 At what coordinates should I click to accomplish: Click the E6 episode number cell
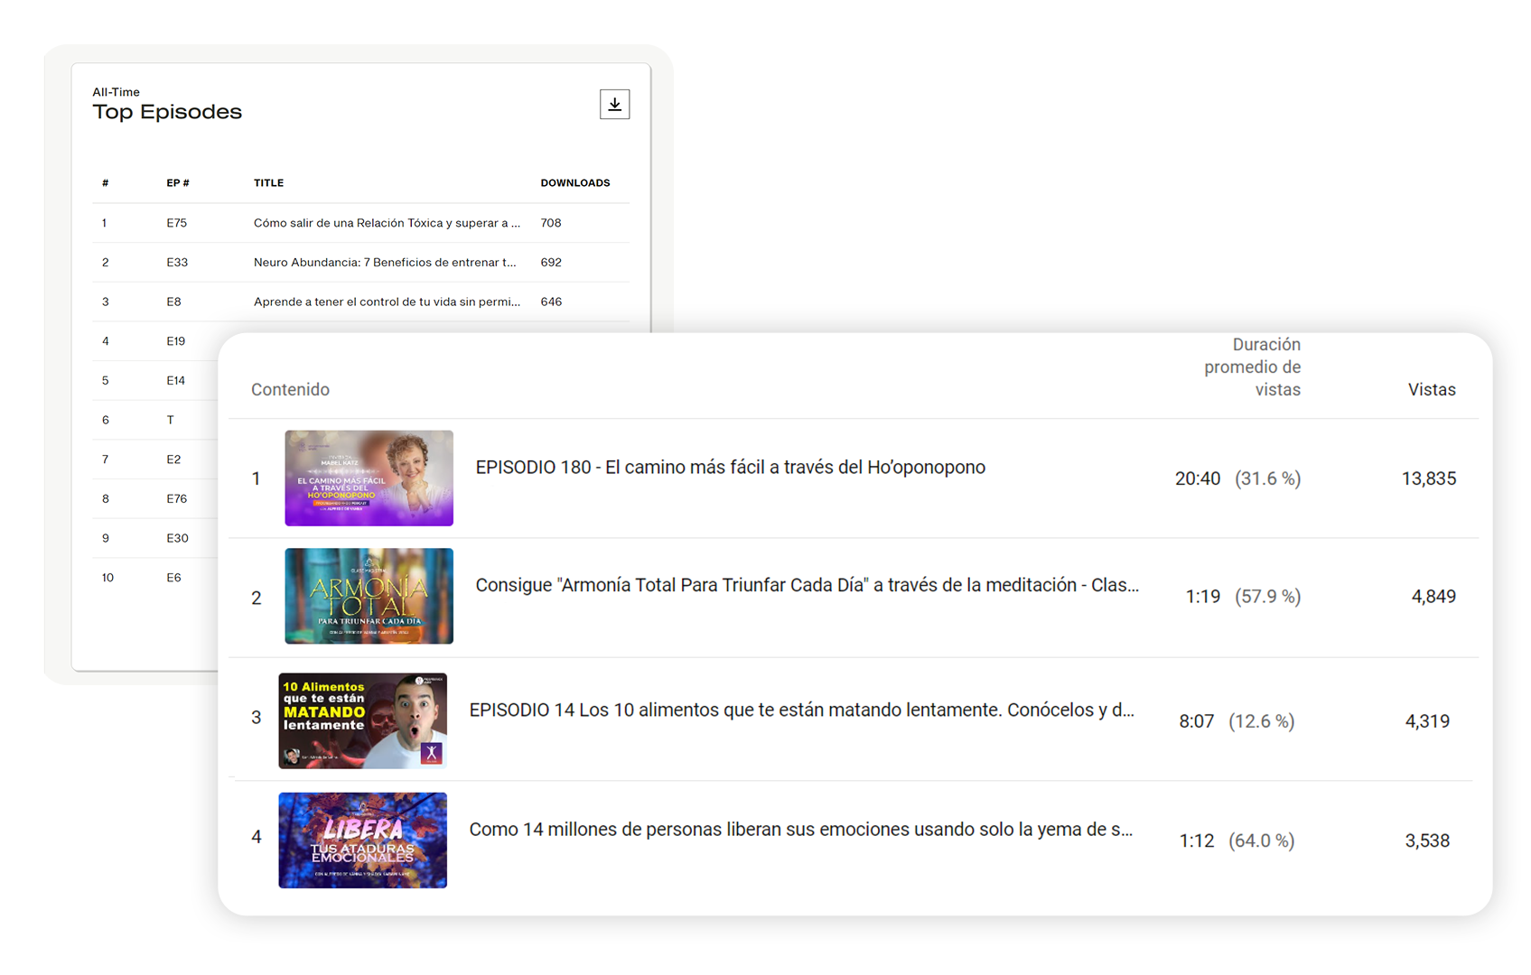point(173,578)
